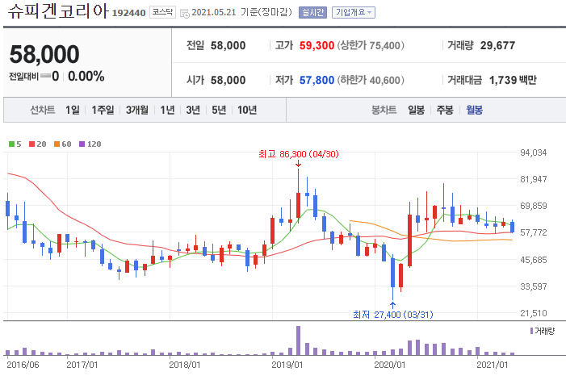This screenshot has height=376, width=566.
Task: Click the 최저 27,400 (03/31) label
Action: coord(392,315)
